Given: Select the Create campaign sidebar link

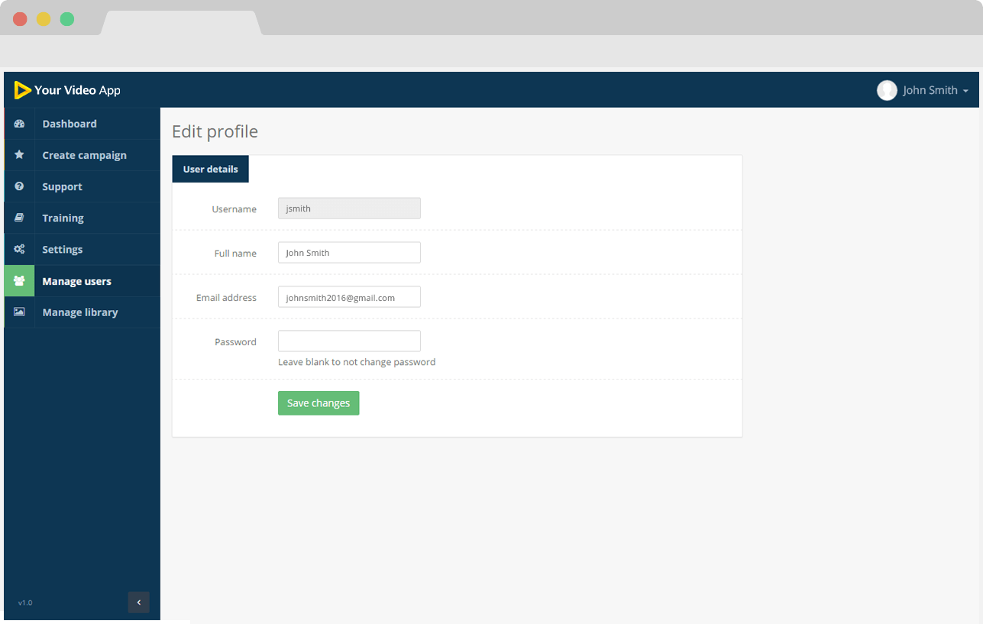Looking at the screenshot, I should pos(84,155).
